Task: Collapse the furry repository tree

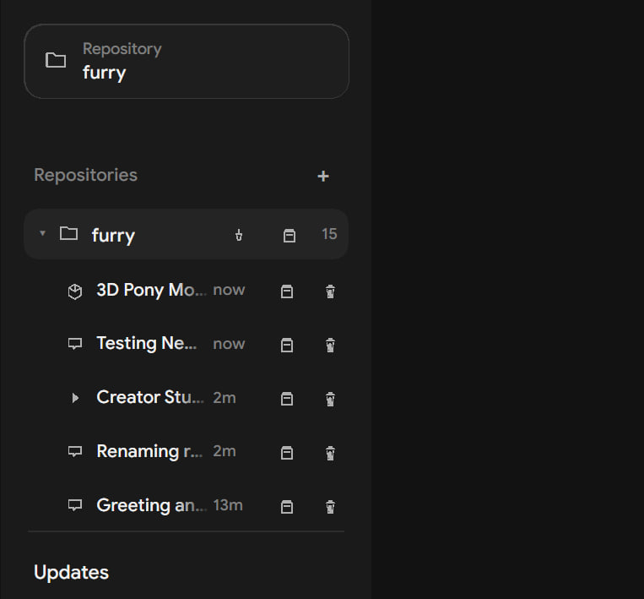Action: 42,233
